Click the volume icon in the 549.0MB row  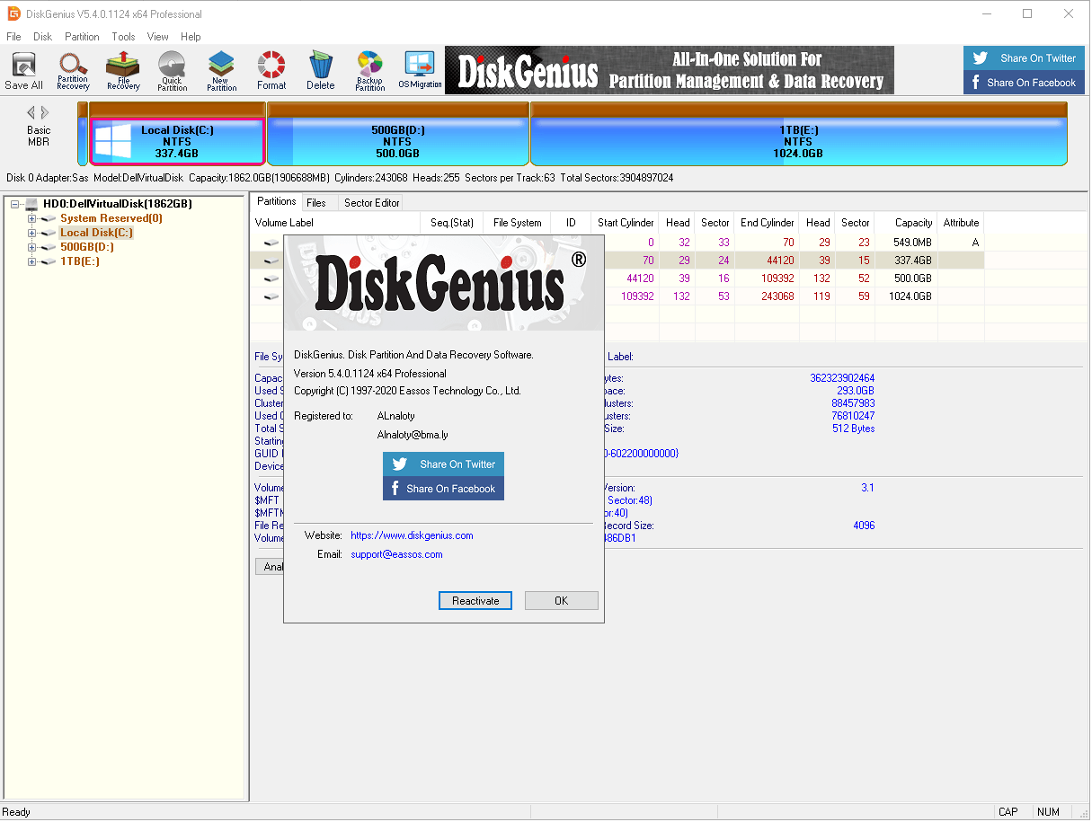271,243
